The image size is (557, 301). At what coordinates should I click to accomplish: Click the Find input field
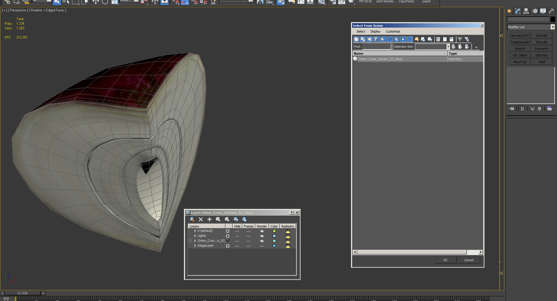377,47
